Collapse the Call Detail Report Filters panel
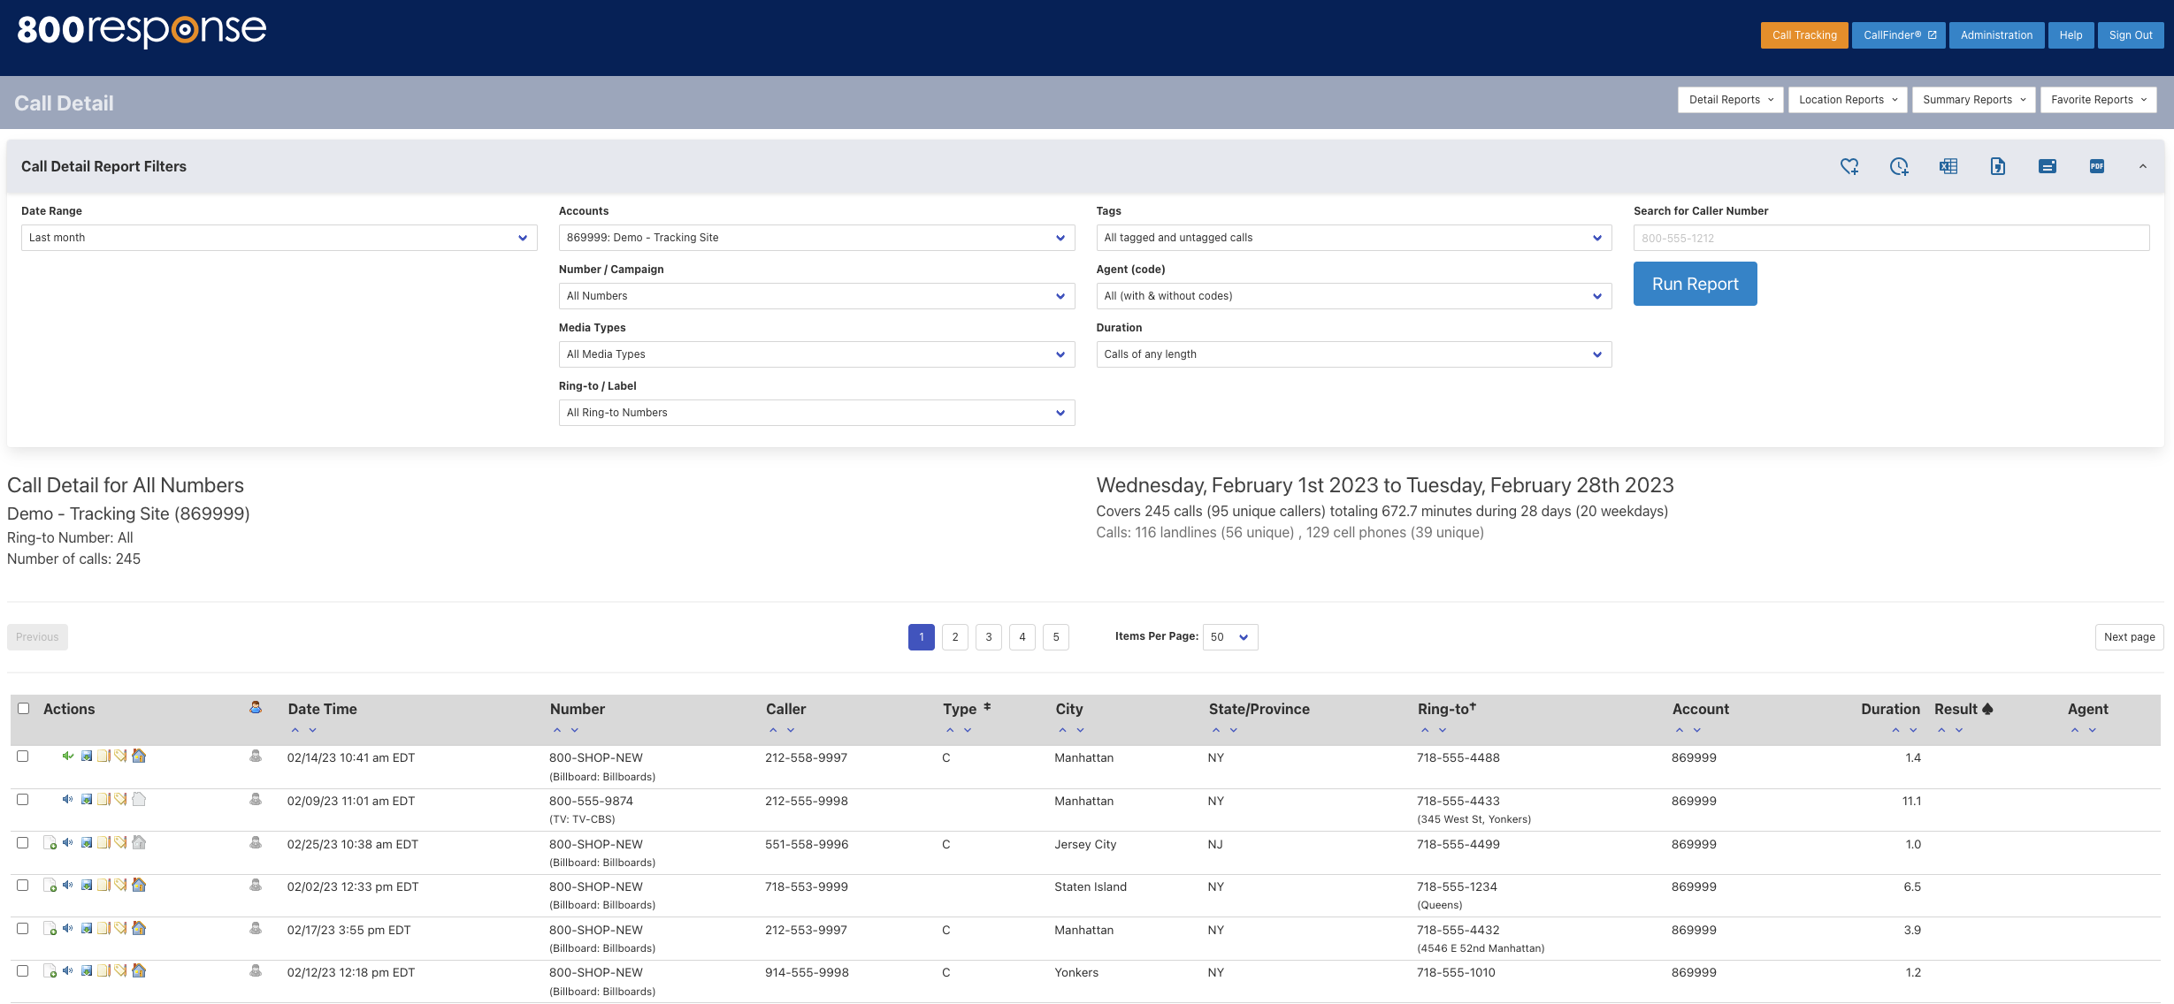Viewport: 2174px width, 1004px height. (2142, 166)
